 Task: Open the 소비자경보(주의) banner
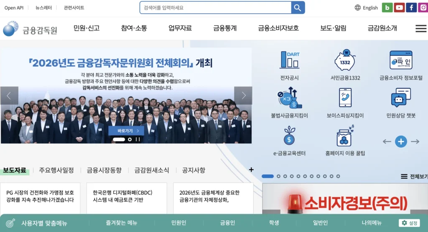(345, 199)
